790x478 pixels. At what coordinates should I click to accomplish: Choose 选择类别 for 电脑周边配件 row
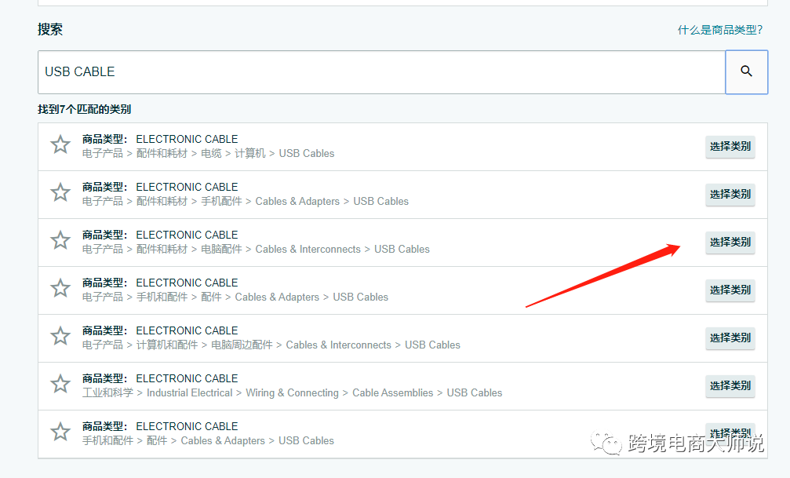730,338
